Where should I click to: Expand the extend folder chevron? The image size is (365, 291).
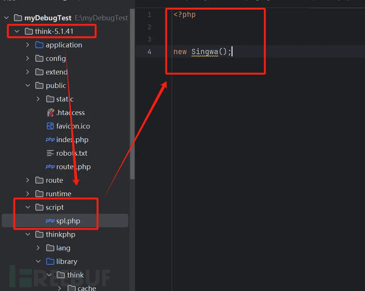click(28, 72)
